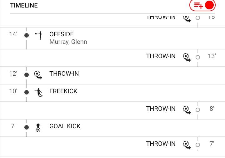The image size is (225, 158).
Task: Select the 14' timeline marker dot
Action: [x=27, y=35]
